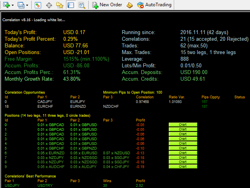Click 'Correlations' Best Performance' heading
Screen dimensions: 250x188
point(30,176)
